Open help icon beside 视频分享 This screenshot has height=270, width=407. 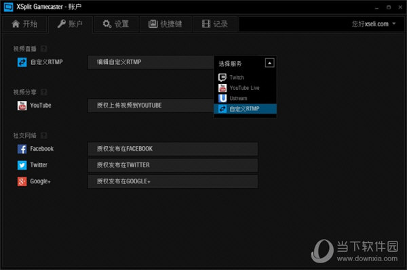[x=44, y=92]
